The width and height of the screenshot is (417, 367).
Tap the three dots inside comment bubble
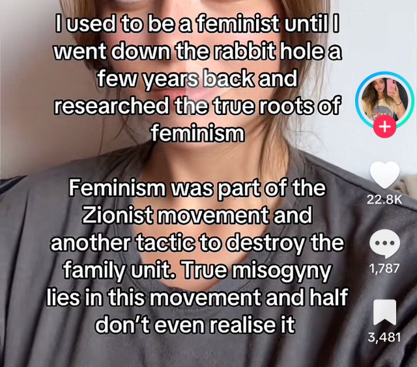click(x=385, y=243)
